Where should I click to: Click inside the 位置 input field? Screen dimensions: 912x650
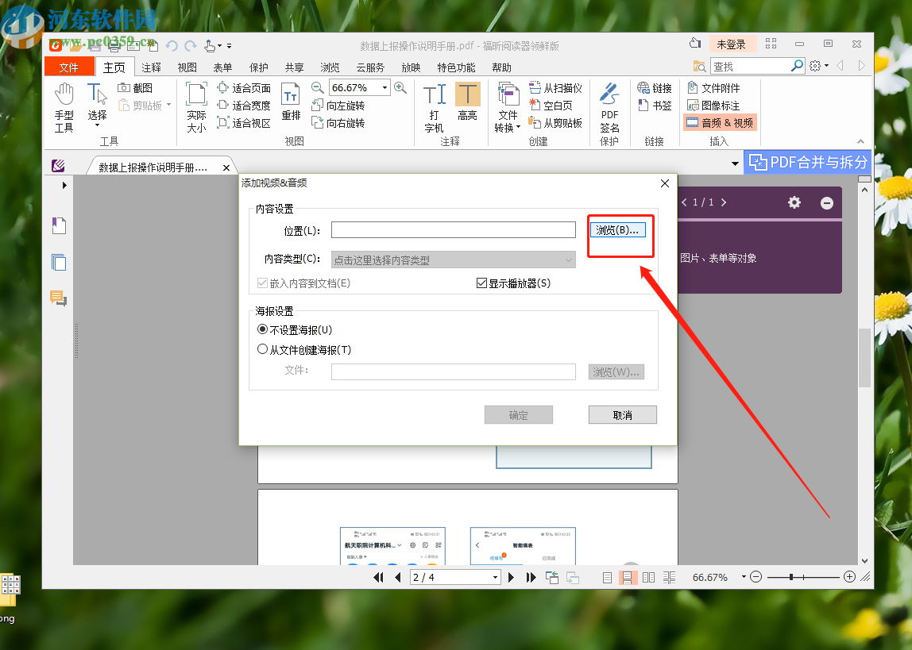[x=453, y=229]
